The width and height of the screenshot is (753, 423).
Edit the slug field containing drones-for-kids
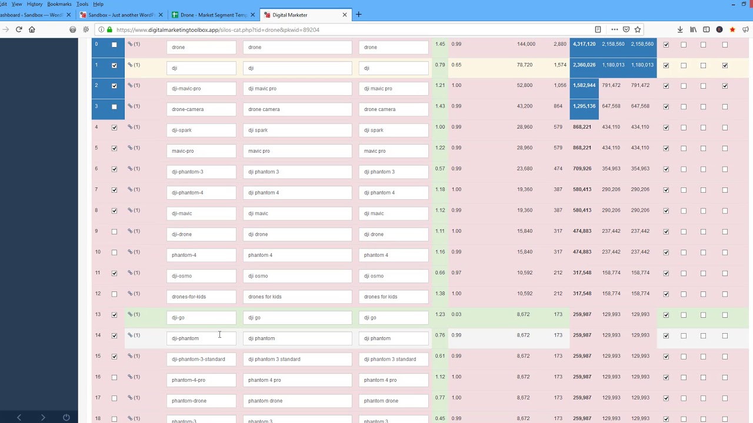[201, 297]
